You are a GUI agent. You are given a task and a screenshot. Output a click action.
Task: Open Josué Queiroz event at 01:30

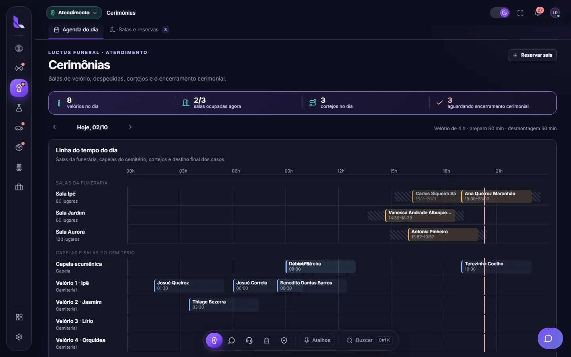(189, 286)
